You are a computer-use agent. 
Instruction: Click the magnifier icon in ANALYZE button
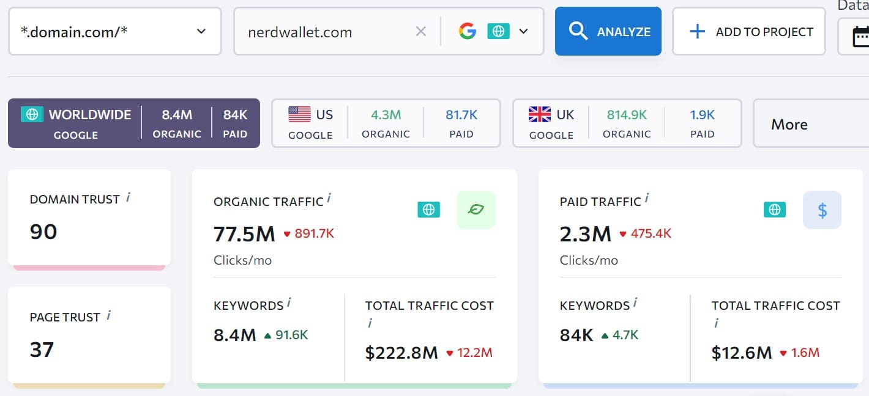coord(578,31)
